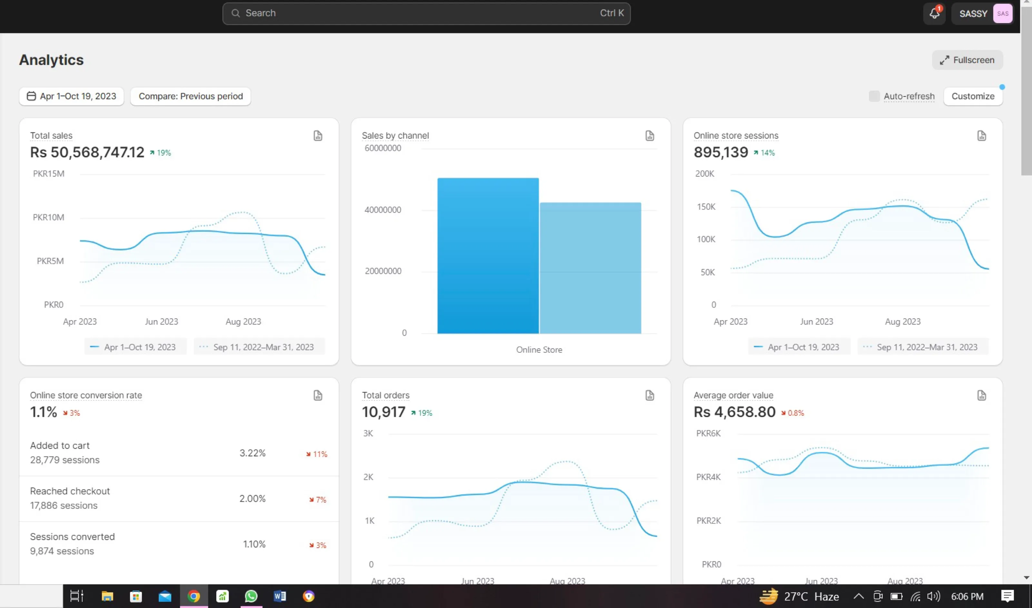The width and height of the screenshot is (1032, 608).
Task: Click the Search input field
Action: coord(426,14)
